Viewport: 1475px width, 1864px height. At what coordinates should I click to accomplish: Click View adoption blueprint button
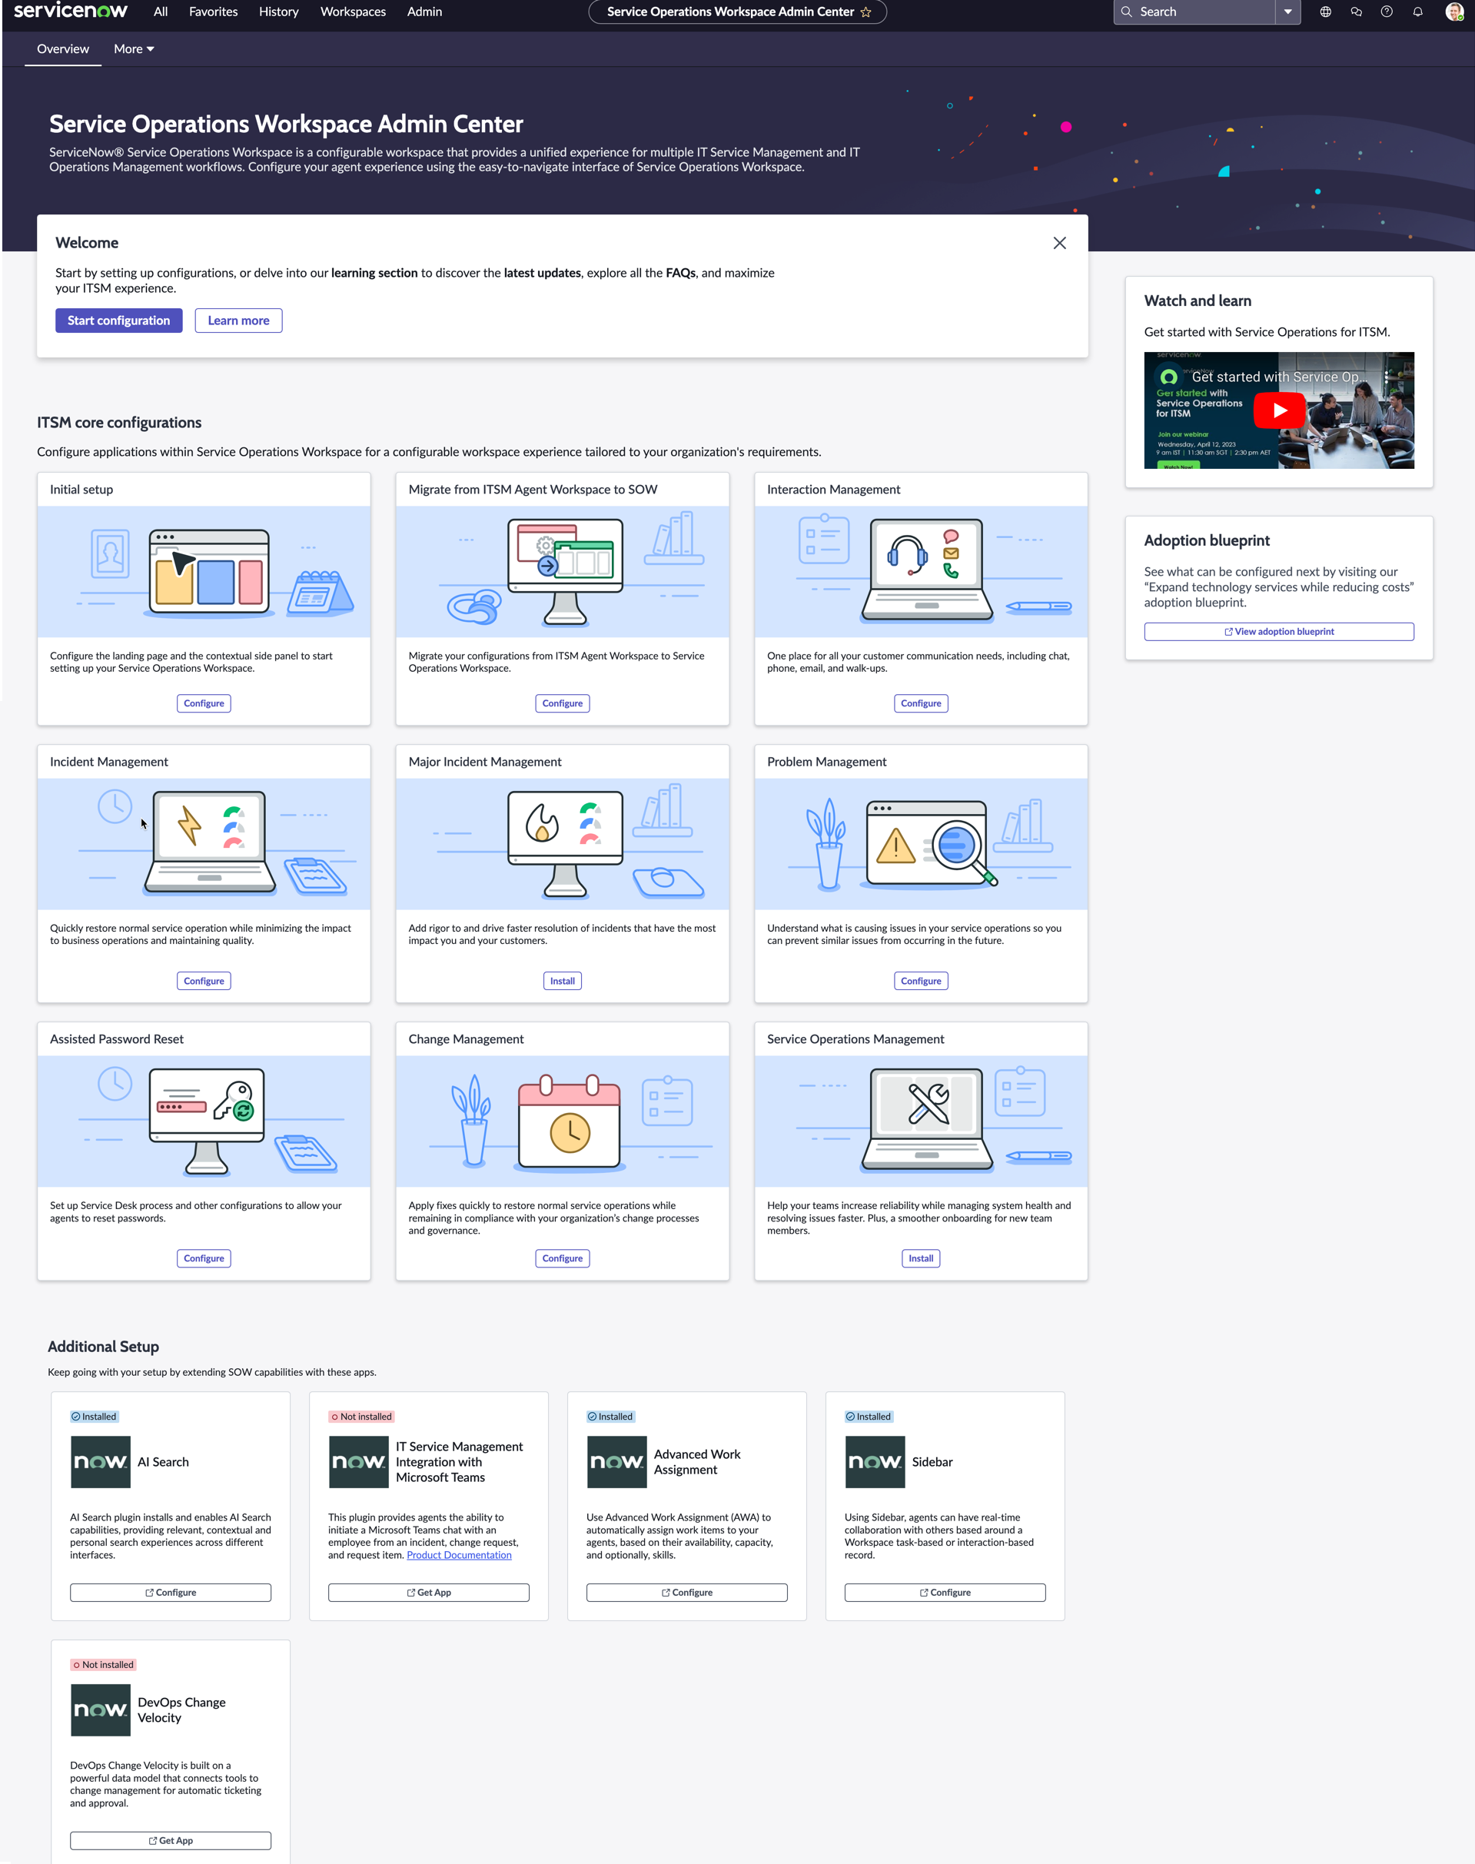pyautogui.click(x=1279, y=631)
